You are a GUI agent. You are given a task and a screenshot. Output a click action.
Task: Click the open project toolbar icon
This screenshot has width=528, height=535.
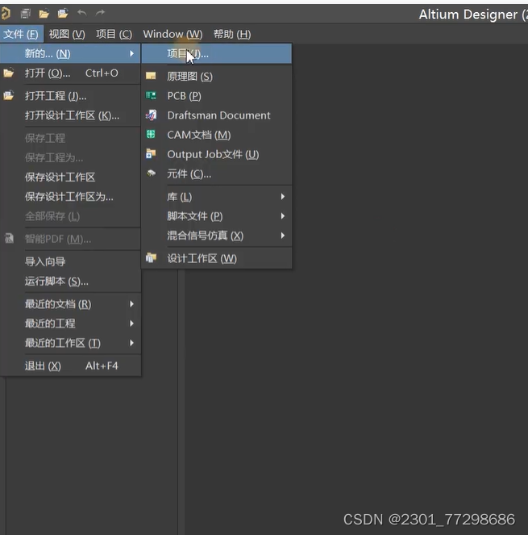63,13
